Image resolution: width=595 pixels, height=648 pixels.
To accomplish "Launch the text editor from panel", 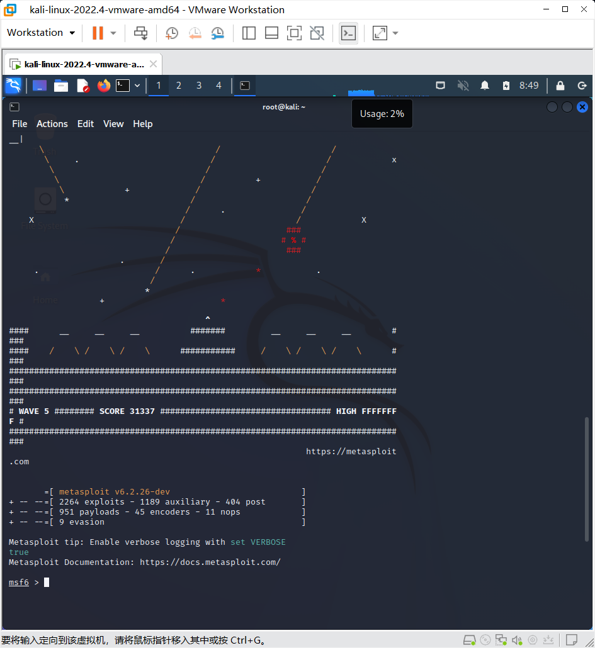I will pyautogui.click(x=82, y=86).
